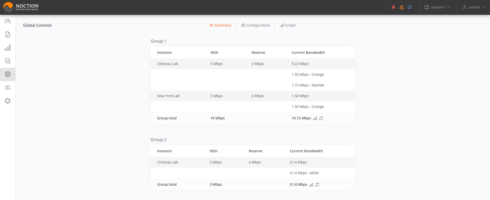This screenshot has height=200, width=490.
Task: Select Chisinau Lab row in Group 2
Action: (x=253, y=162)
